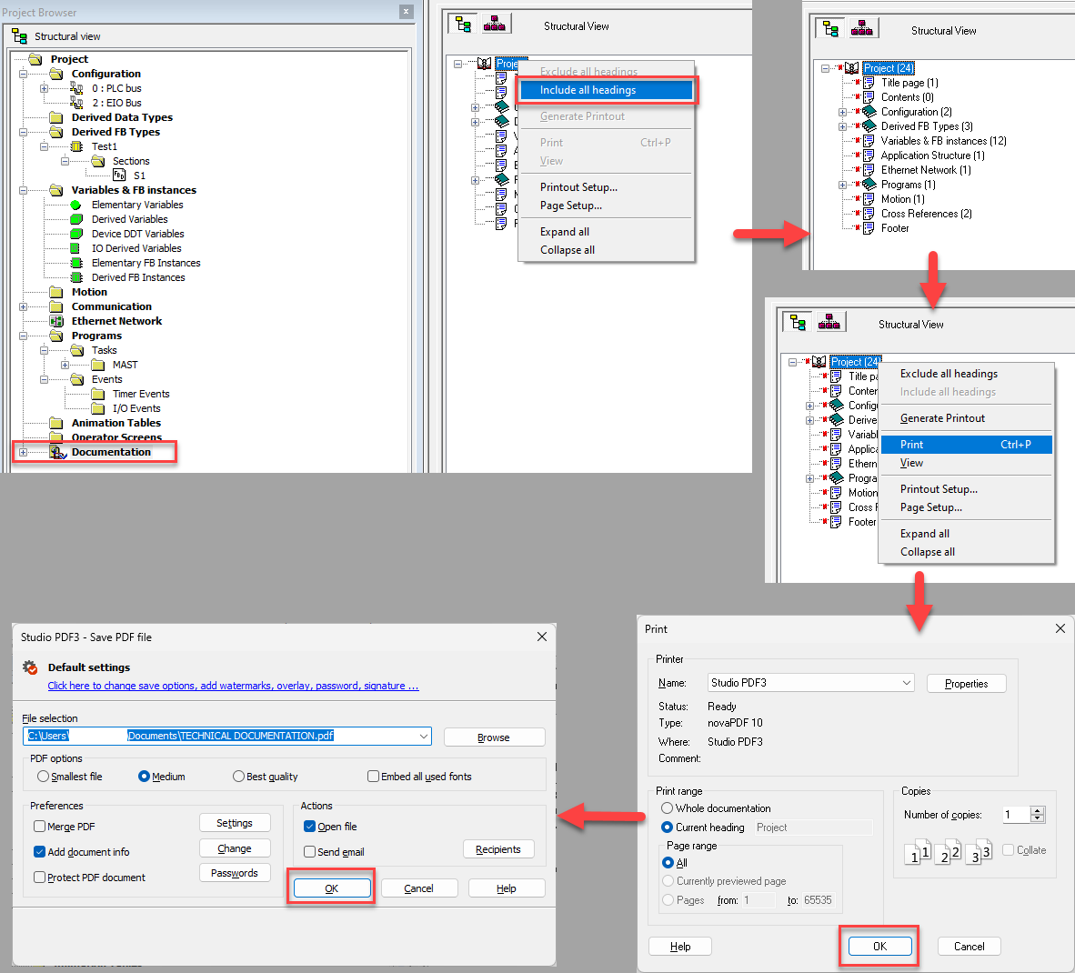Open the printer Name dropdown
This screenshot has height=973, width=1075.
(907, 683)
